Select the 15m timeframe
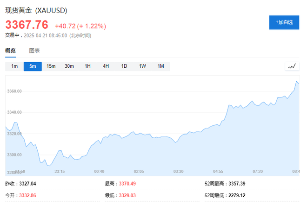 pos(51,66)
